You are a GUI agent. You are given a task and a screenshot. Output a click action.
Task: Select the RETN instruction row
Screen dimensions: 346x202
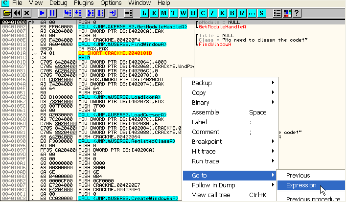click(x=84, y=58)
